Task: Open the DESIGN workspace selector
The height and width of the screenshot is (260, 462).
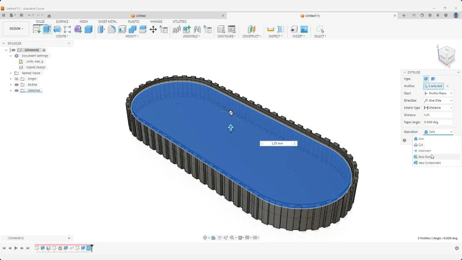Action: (15, 28)
